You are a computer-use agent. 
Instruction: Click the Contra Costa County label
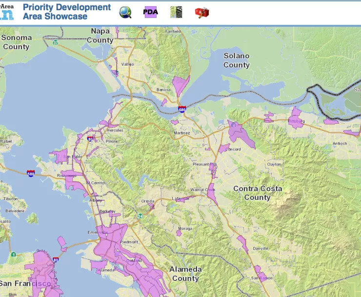coord(257,193)
